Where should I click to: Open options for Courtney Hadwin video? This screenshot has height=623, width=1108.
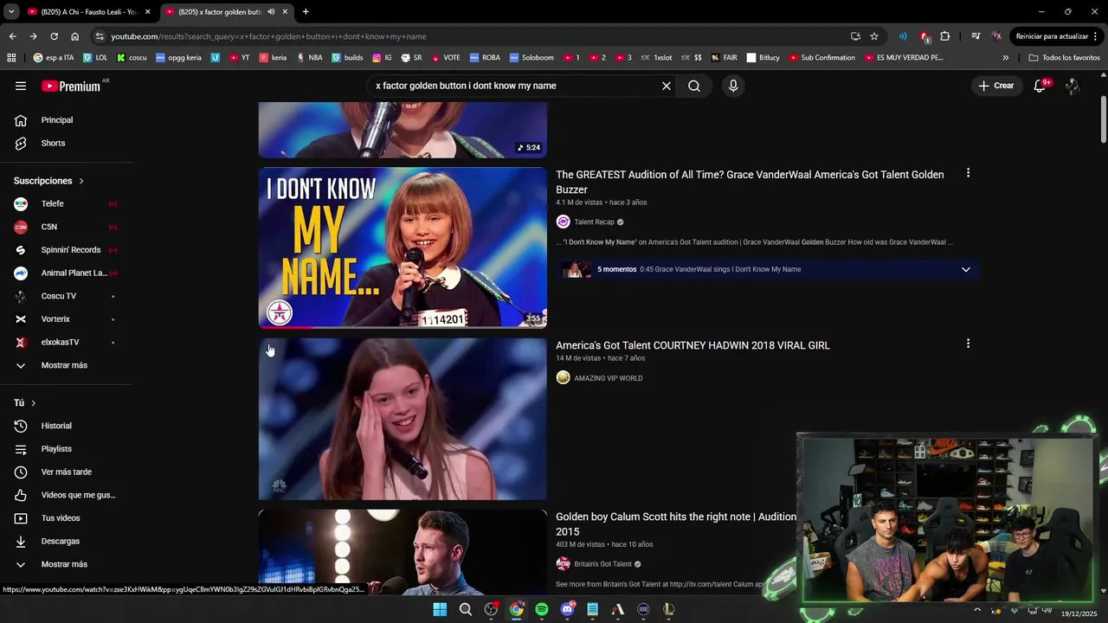click(968, 344)
